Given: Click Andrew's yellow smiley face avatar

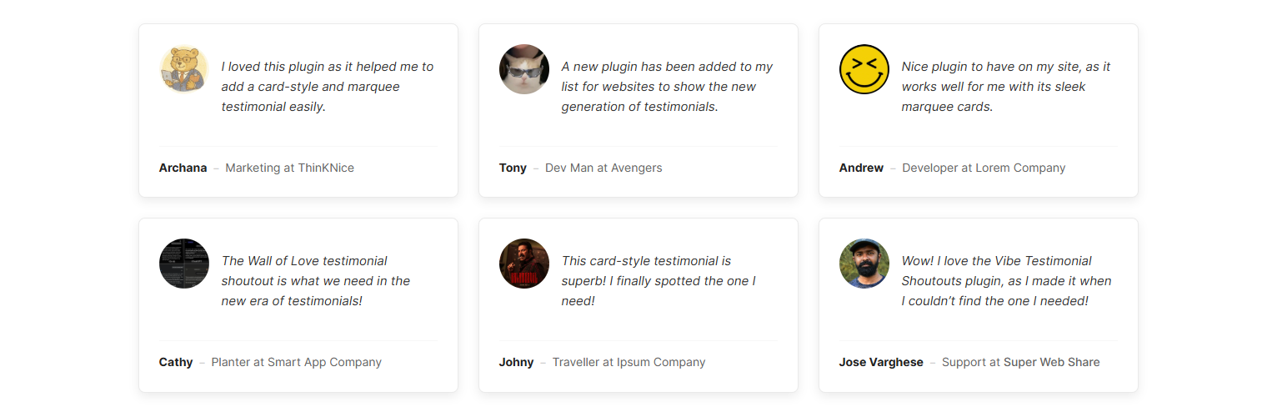Looking at the screenshot, I should click(864, 69).
